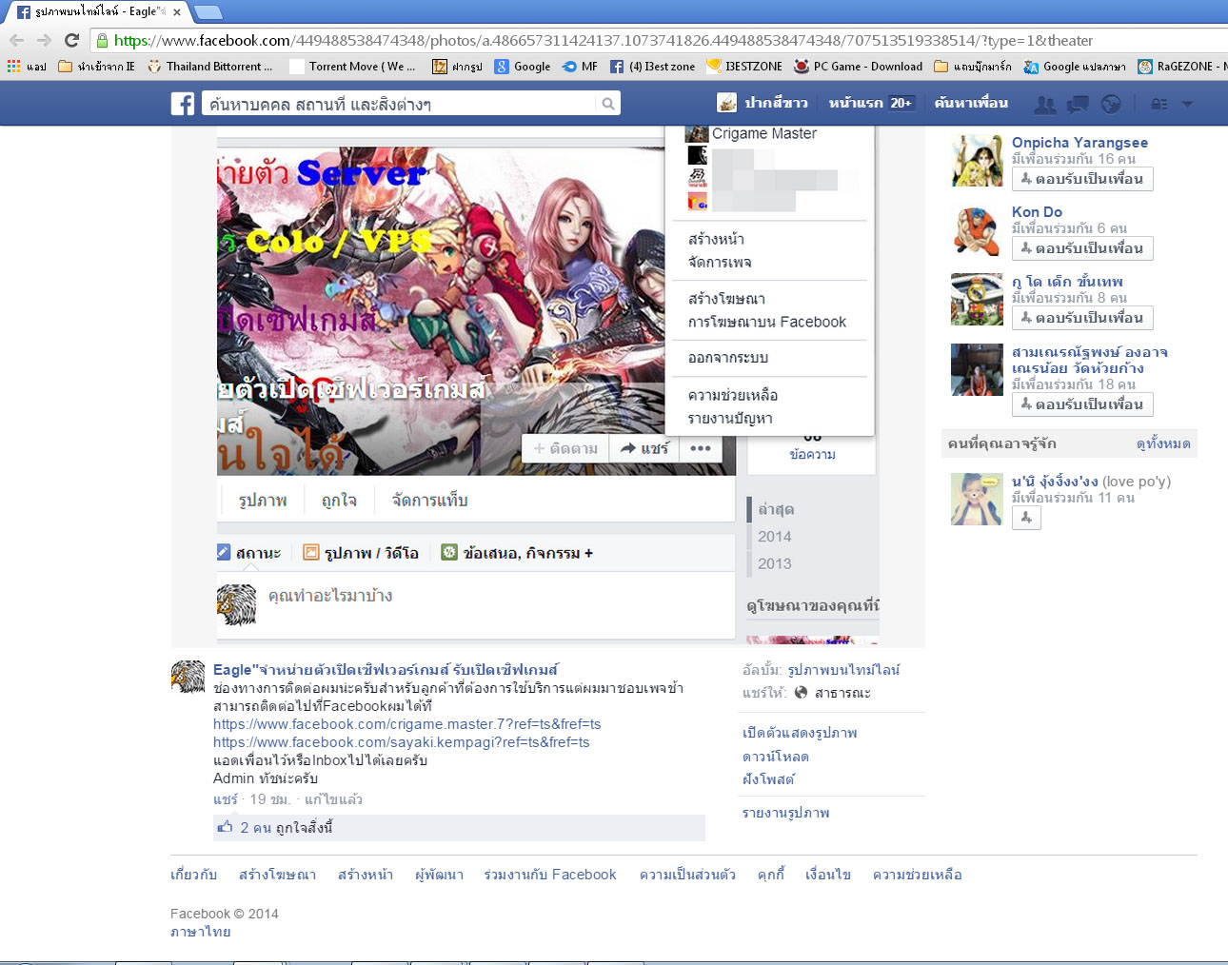1228x965 pixels.
Task: Open the 'แถบบุ๊กมาร์ก' bookmarks folder
Action: pyautogui.click(x=973, y=67)
